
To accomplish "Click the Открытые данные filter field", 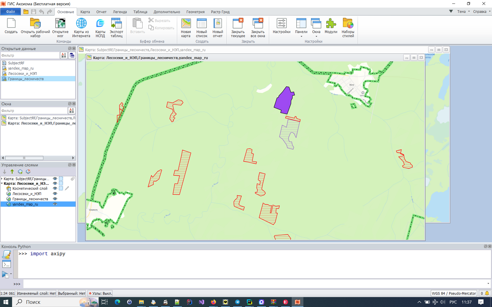I will [x=30, y=55].
